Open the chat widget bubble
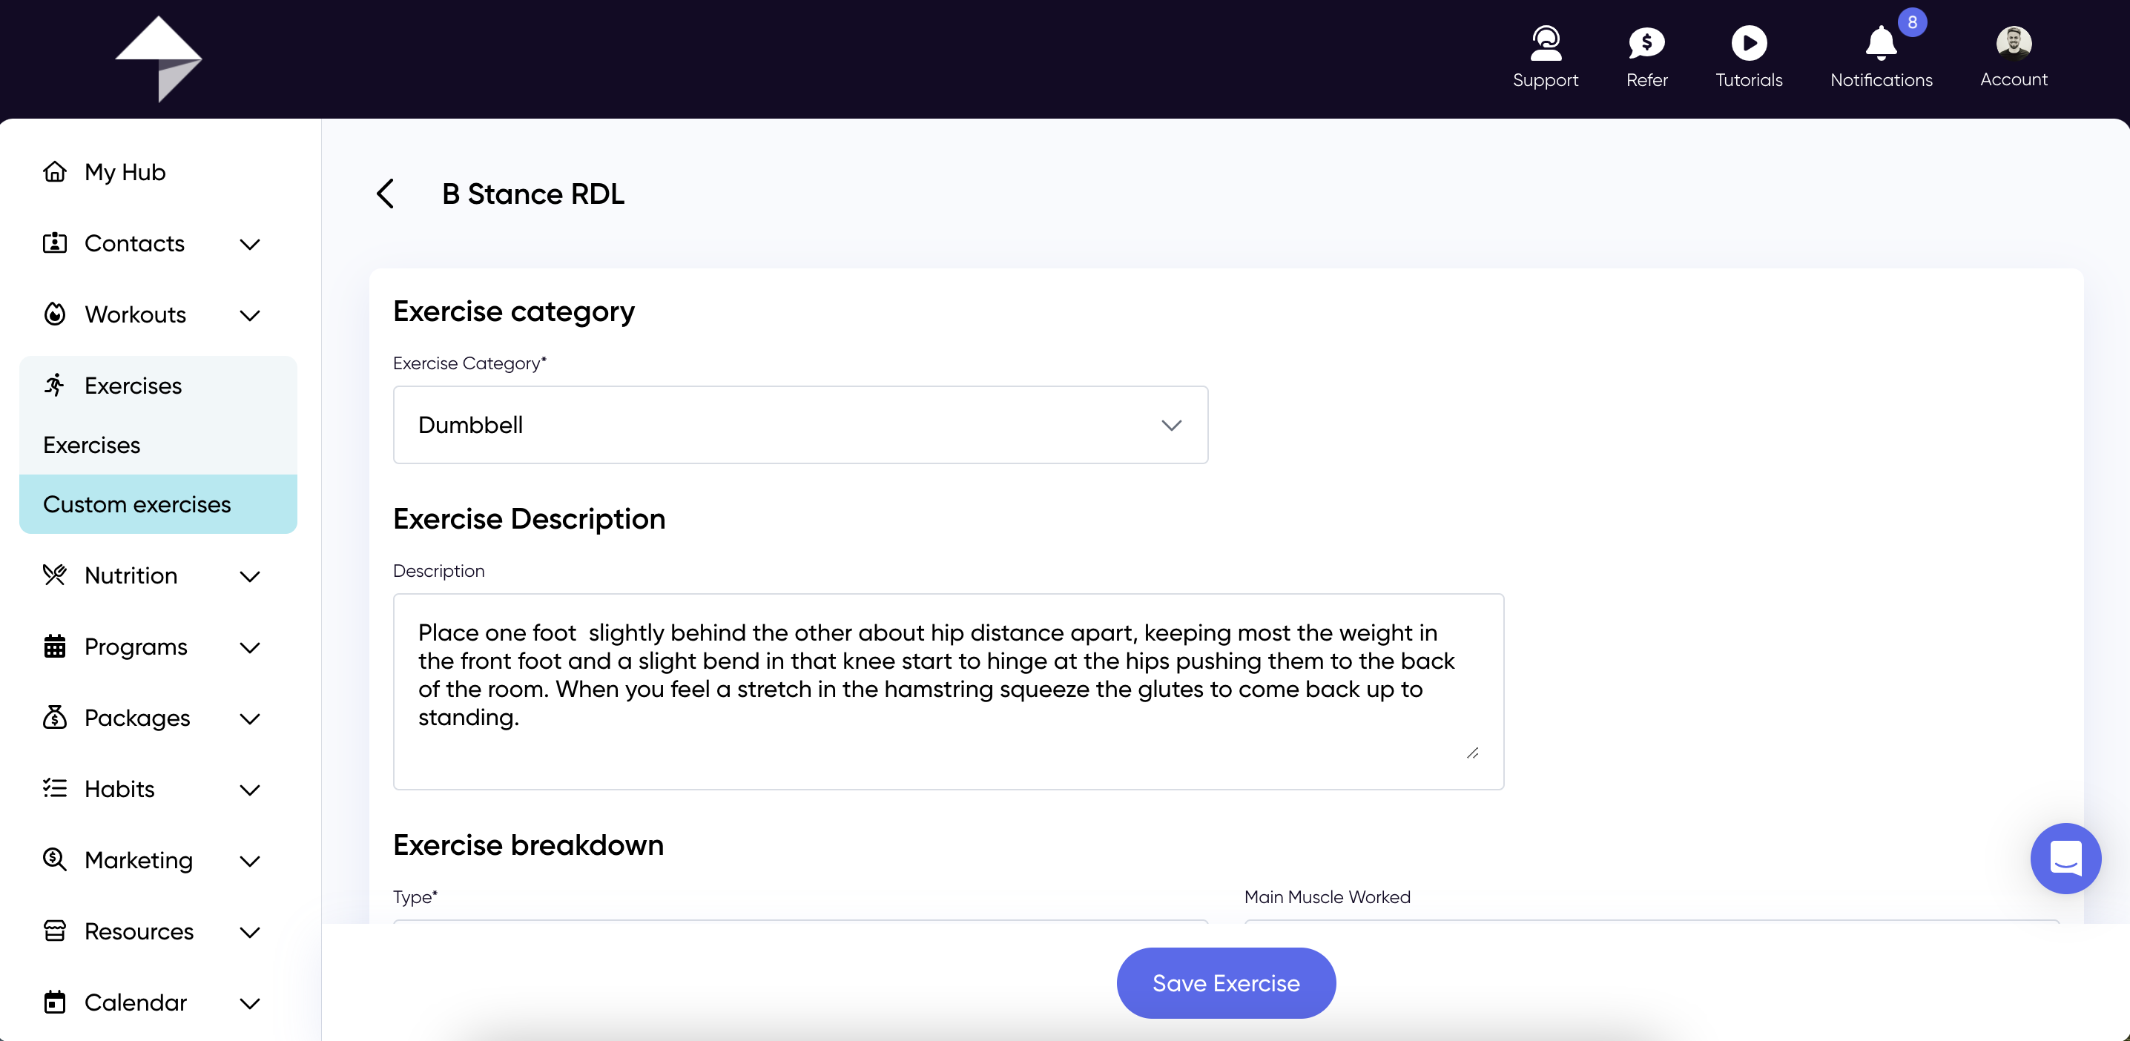2130x1041 pixels. point(2065,859)
